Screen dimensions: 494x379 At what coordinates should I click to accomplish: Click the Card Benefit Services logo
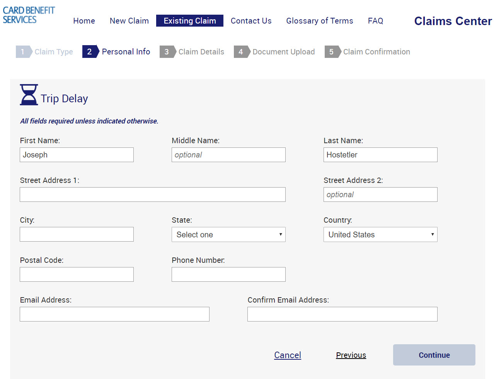pos(28,15)
